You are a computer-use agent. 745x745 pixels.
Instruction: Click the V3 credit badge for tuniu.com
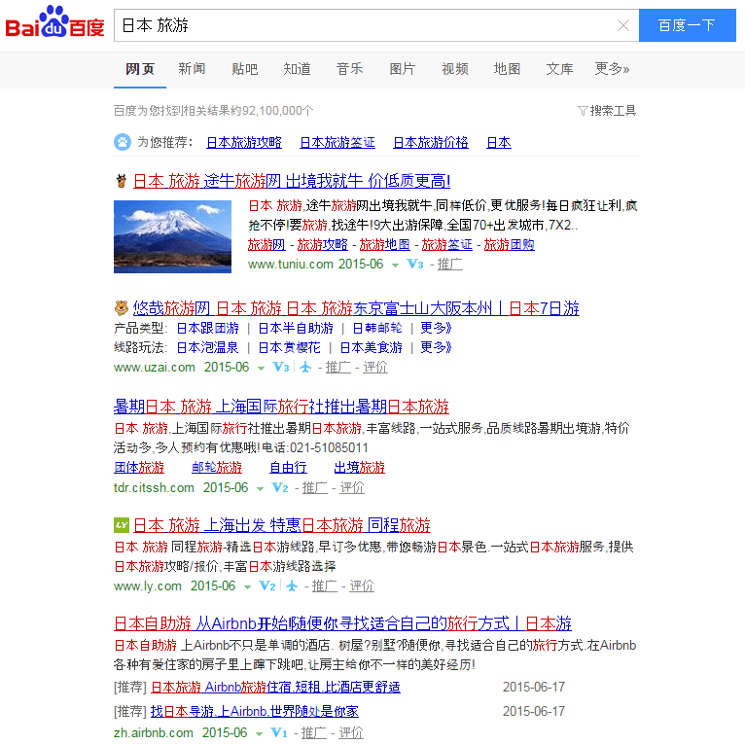click(414, 265)
